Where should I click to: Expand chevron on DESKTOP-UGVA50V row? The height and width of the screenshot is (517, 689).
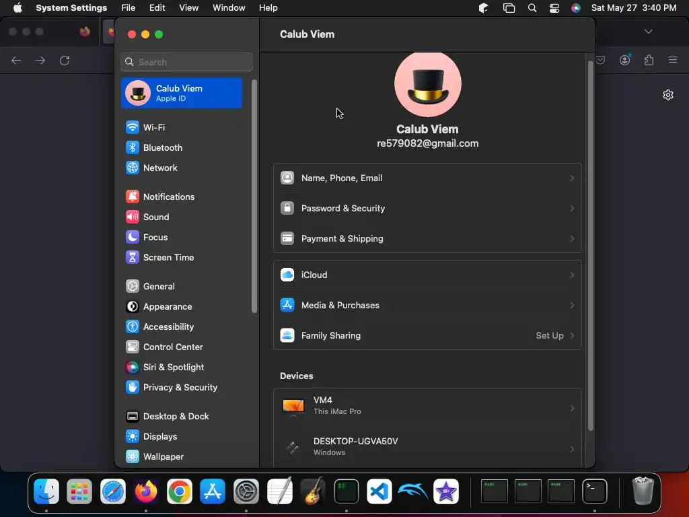[x=572, y=449]
